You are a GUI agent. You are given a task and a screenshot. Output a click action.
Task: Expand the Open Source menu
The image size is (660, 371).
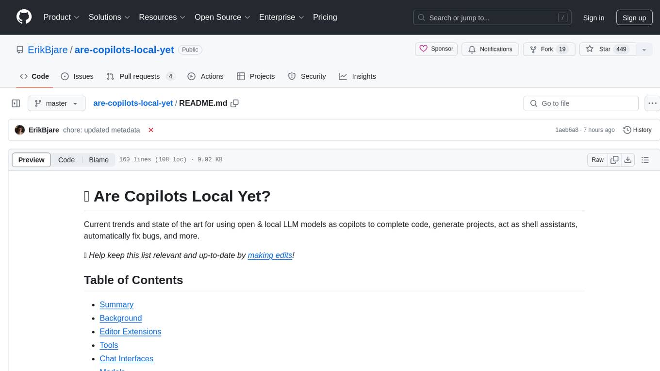click(222, 17)
